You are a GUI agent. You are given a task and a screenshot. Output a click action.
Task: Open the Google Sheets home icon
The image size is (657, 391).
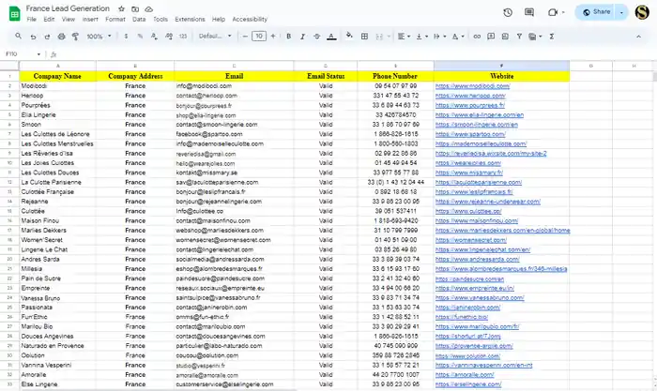[x=15, y=13]
